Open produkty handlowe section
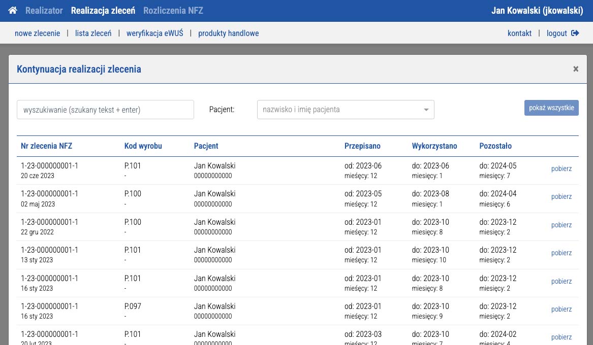This screenshot has height=345, width=593. (x=228, y=33)
